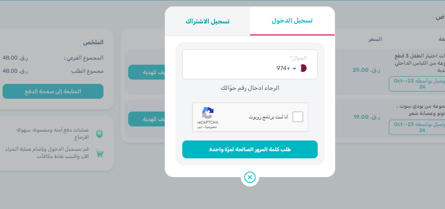Screen dimensions: 445x209
Task: Click the "الملخّص" summary heading
Action: [93, 42]
